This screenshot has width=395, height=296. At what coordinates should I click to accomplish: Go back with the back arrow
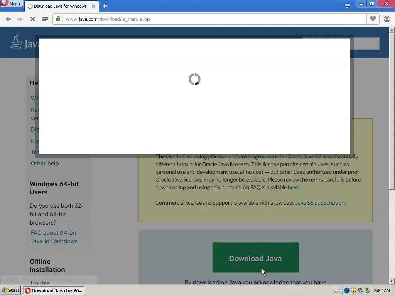click(8, 19)
